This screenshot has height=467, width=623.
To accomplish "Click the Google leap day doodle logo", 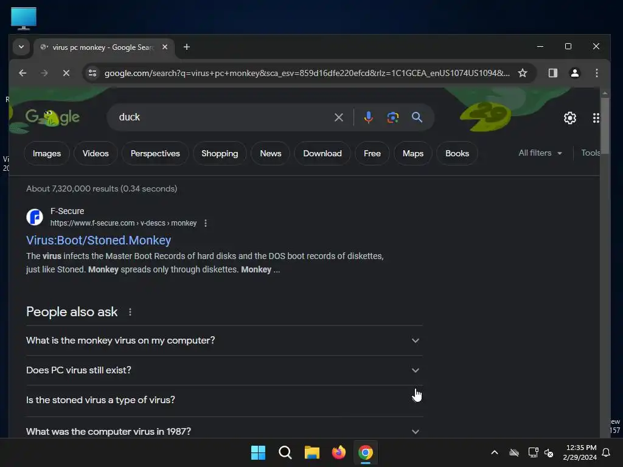I will click(52, 117).
